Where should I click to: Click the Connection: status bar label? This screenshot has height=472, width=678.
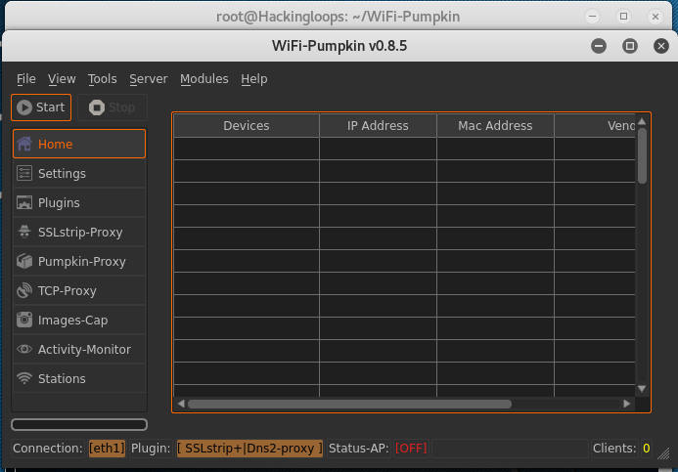(48, 449)
